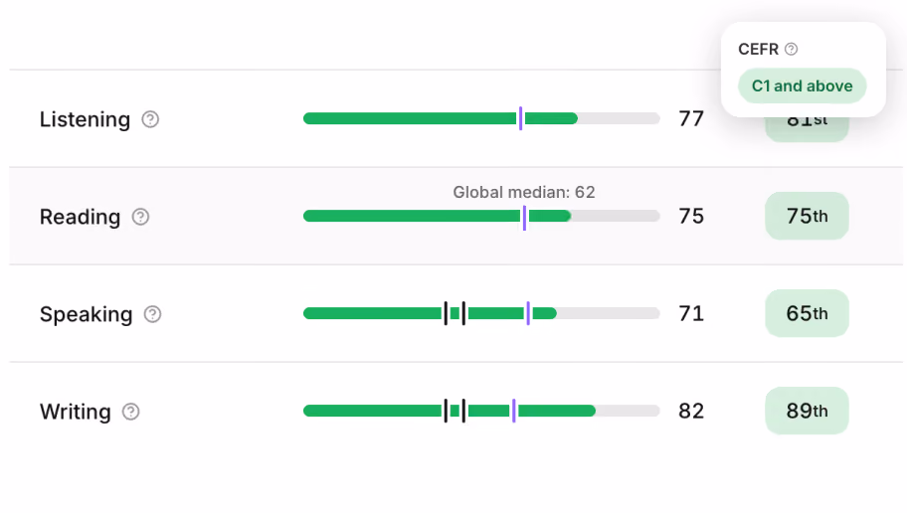This screenshot has width=907, height=513.
Task: Select the 65th percentile badge
Action: coord(807,313)
